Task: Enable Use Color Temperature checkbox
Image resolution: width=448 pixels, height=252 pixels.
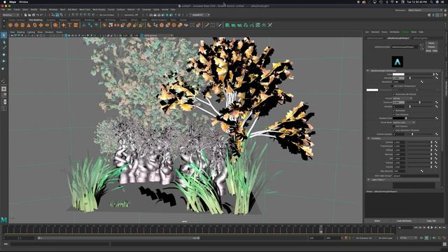Action: click(392, 86)
